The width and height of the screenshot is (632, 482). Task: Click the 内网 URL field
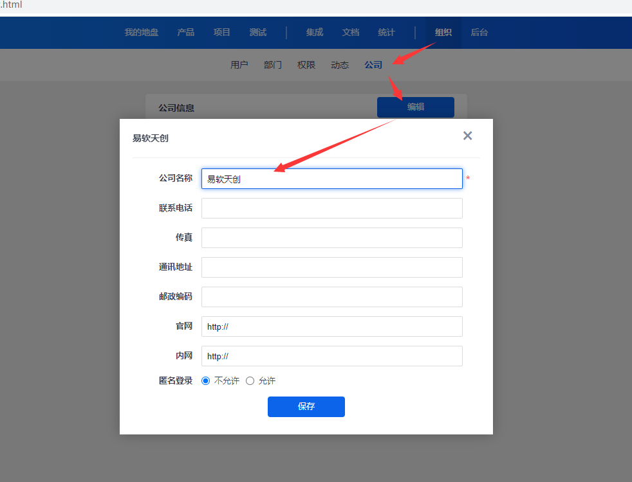pyautogui.click(x=331, y=356)
